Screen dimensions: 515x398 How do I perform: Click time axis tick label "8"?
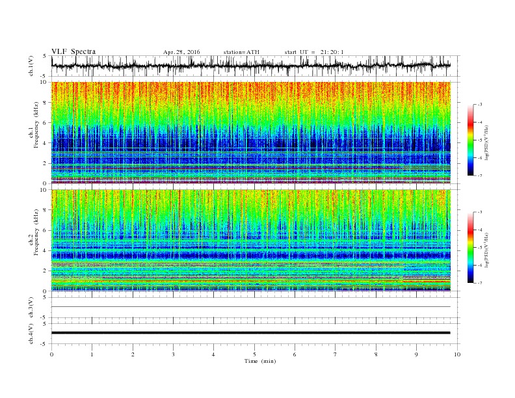(x=376, y=354)
